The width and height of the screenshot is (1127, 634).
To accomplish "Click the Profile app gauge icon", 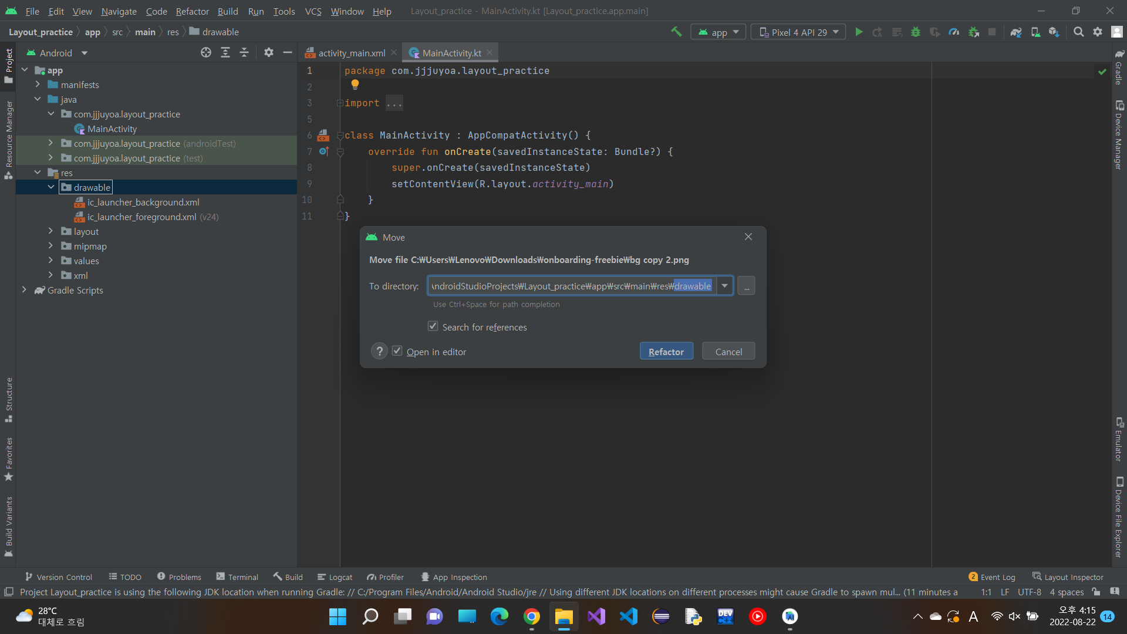I will coord(954,32).
